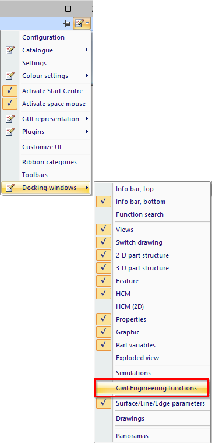
Task: Click the Docking windows pencil icon
Action: click(x=10, y=188)
